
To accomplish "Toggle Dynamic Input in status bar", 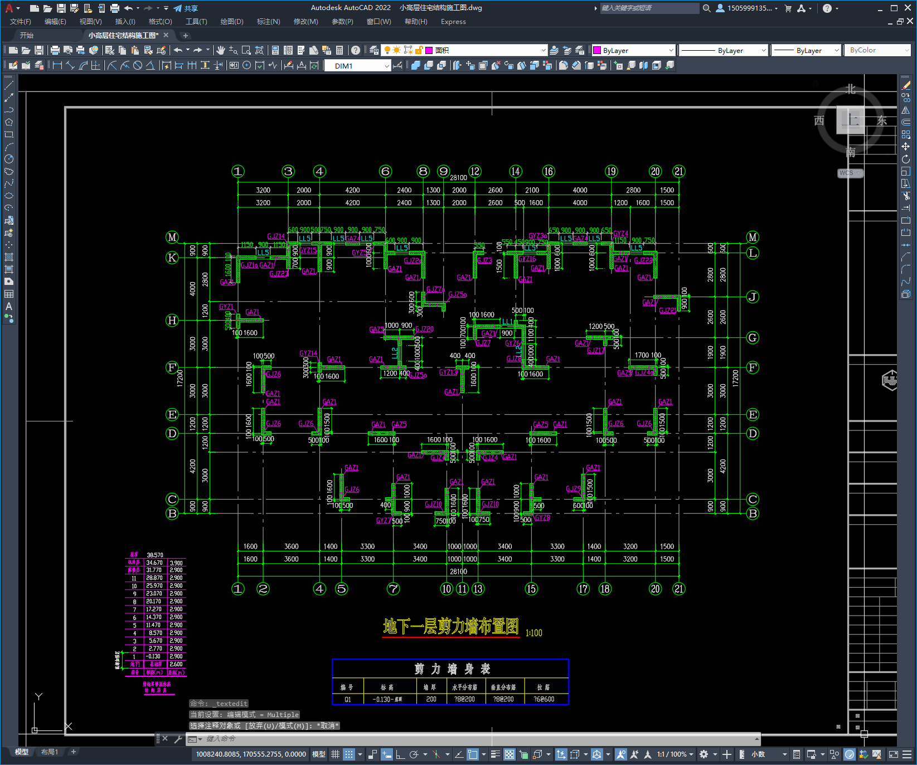I will click(387, 754).
